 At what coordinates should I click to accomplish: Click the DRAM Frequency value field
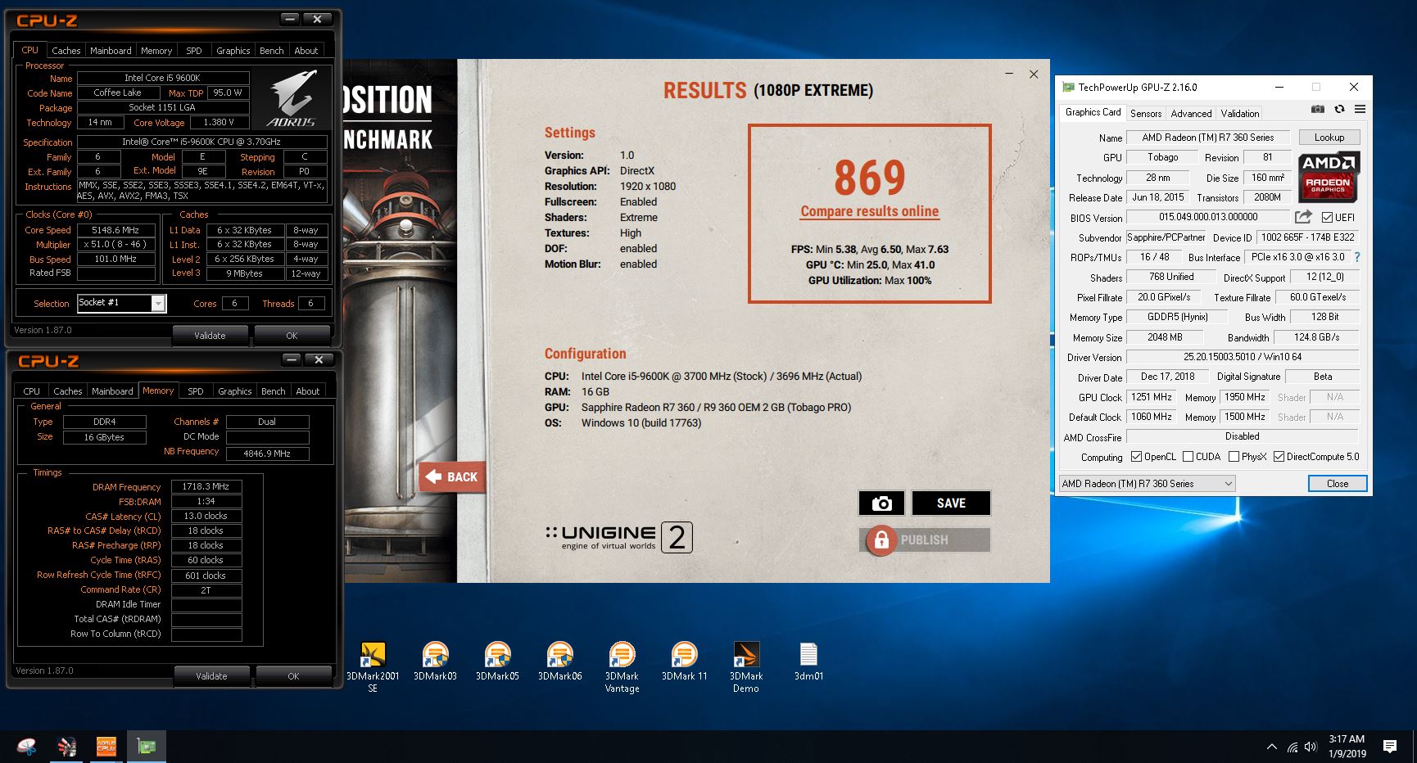(206, 486)
